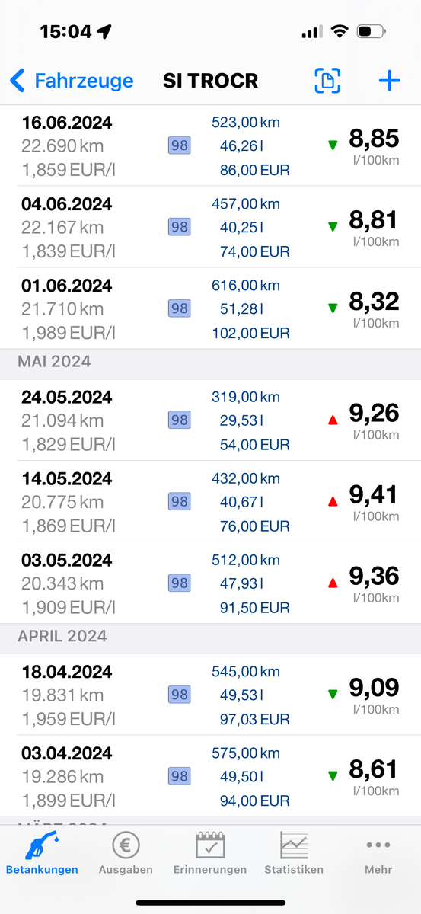Tap the red arrow beside 9,41
Image resolution: width=421 pixels, height=914 pixels.
332,501
